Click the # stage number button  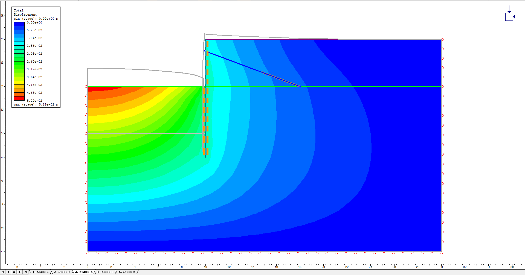click(x=14, y=272)
